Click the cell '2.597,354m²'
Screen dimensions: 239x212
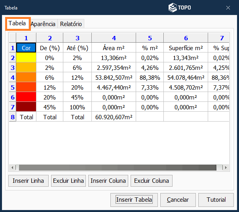114,68
